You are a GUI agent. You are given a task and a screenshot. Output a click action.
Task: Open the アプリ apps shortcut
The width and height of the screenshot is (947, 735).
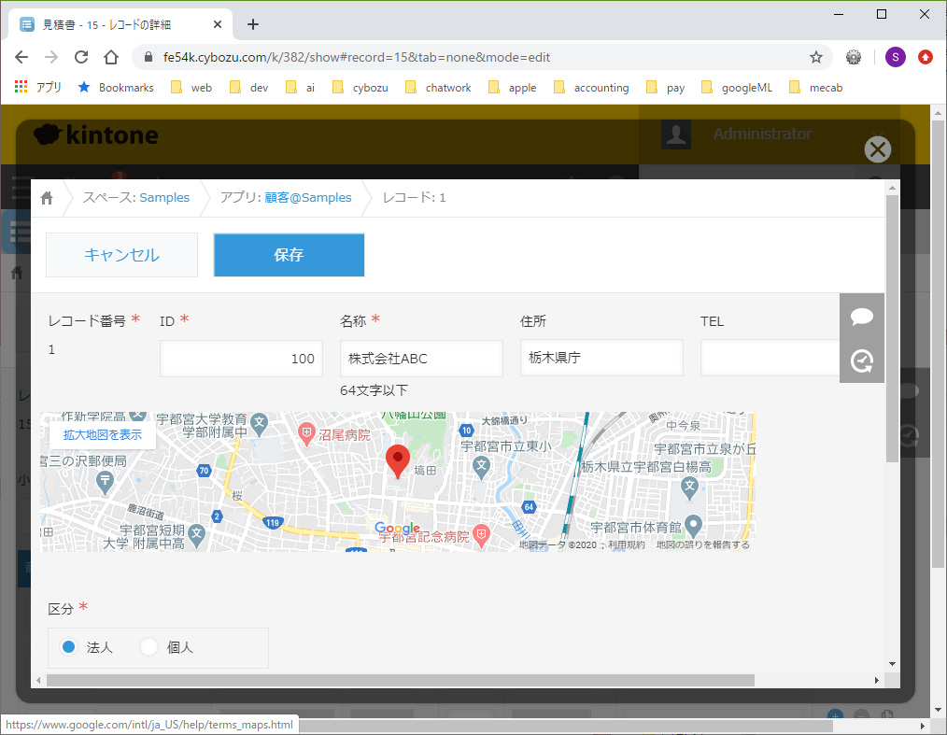(38, 88)
